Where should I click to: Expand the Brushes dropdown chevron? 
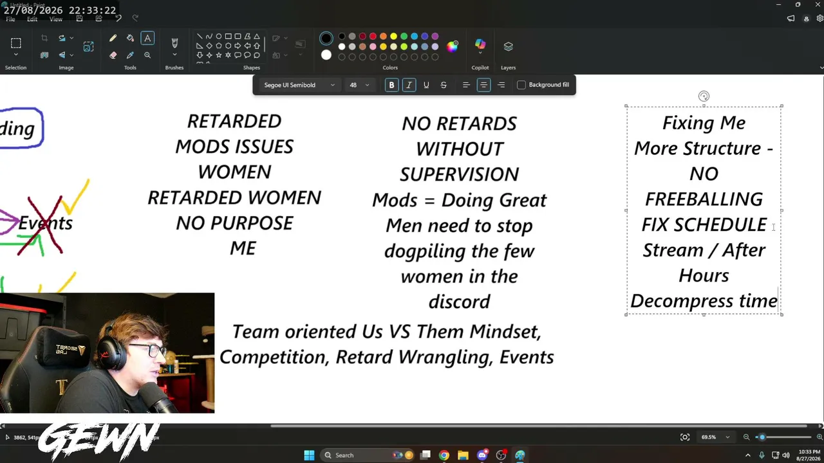pos(174,56)
